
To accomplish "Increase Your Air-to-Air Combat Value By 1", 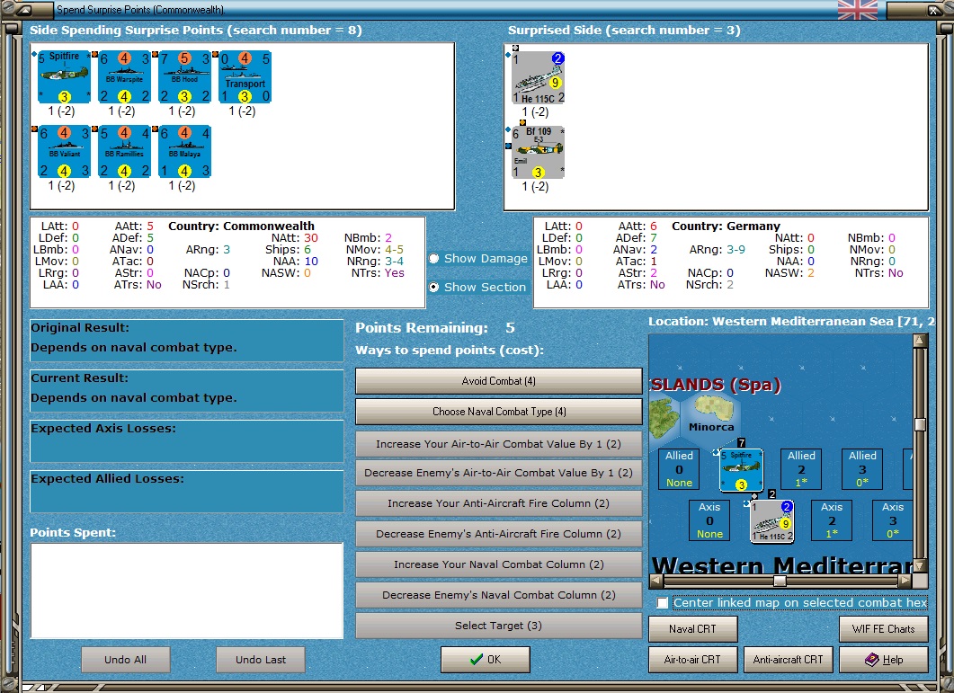I will tap(498, 443).
